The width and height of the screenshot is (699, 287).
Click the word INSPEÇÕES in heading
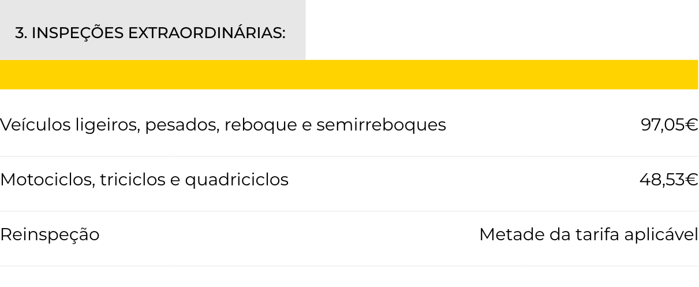point(77,33)
